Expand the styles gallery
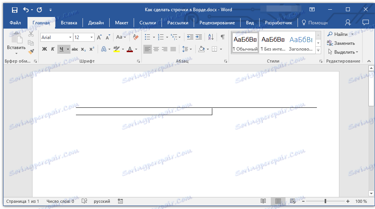 click(318, 50)
